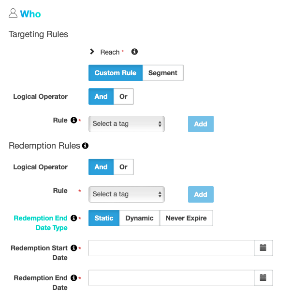Open redemption rule Select a tag dropdown
Screen dimensions: 292x302
coord(127,194)
